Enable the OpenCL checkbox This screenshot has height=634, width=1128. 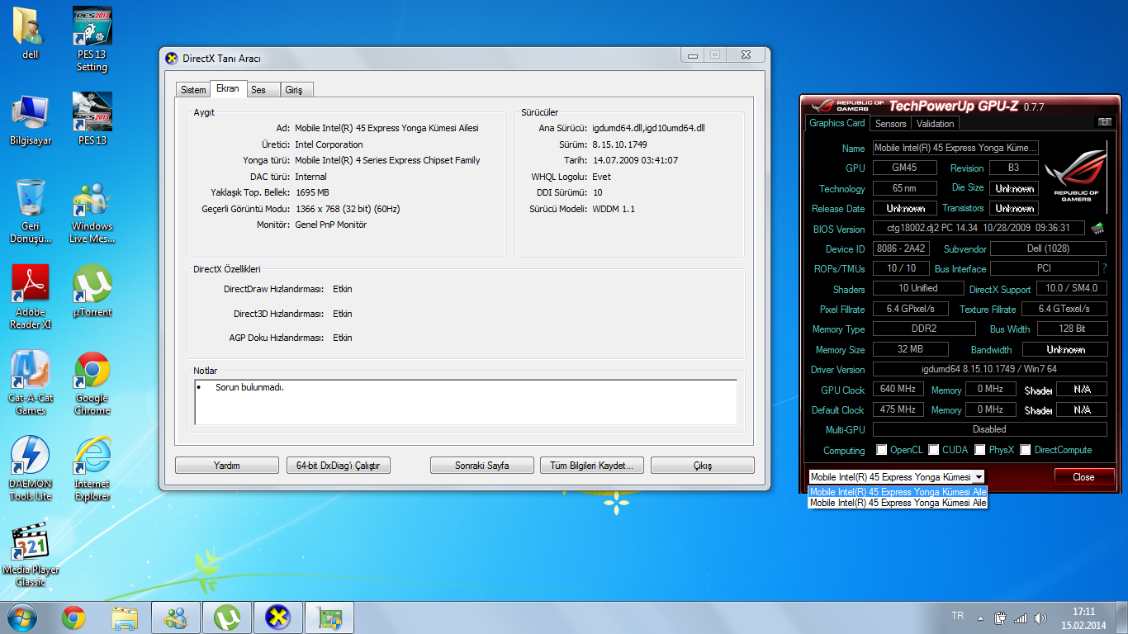pos(882,450)
